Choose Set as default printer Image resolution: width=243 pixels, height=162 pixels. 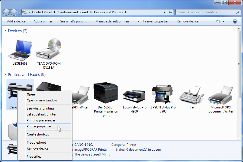point(41,114)
